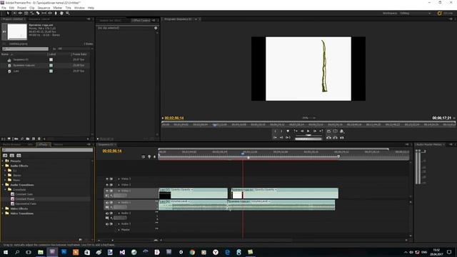Image resolution: width=457 pixels, height=257 pixels.
Task: Add unnumbered marker in Program monitor
Action: [288, 131]
